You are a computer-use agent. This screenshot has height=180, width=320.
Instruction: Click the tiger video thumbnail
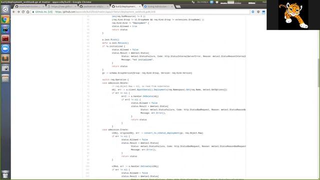tap(293, 15)
